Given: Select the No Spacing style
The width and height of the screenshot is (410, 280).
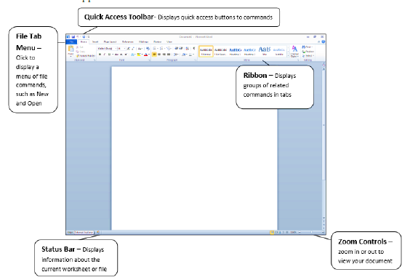Looking at the screenshot, I should (x=221, y=52).
